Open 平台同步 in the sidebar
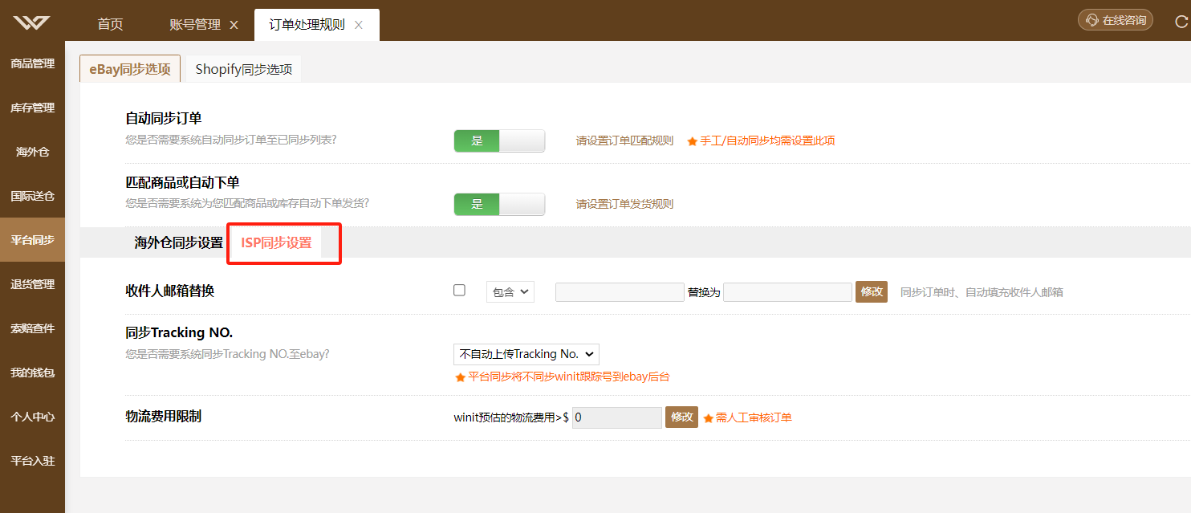Image resolution: width=1191 pixels, height=513 pixels. [x=32, y=240]
